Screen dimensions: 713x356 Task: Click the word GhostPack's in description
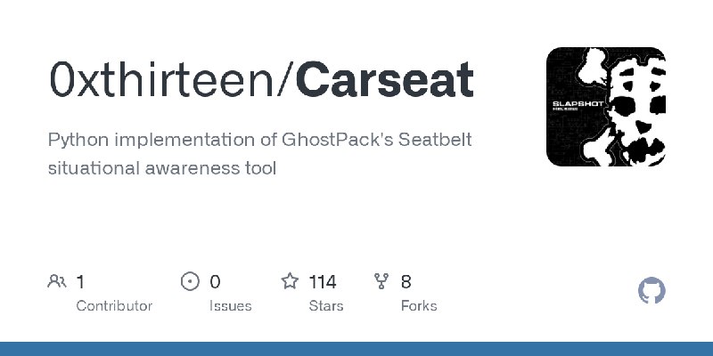pyautogui.click(x=338, y=140)
